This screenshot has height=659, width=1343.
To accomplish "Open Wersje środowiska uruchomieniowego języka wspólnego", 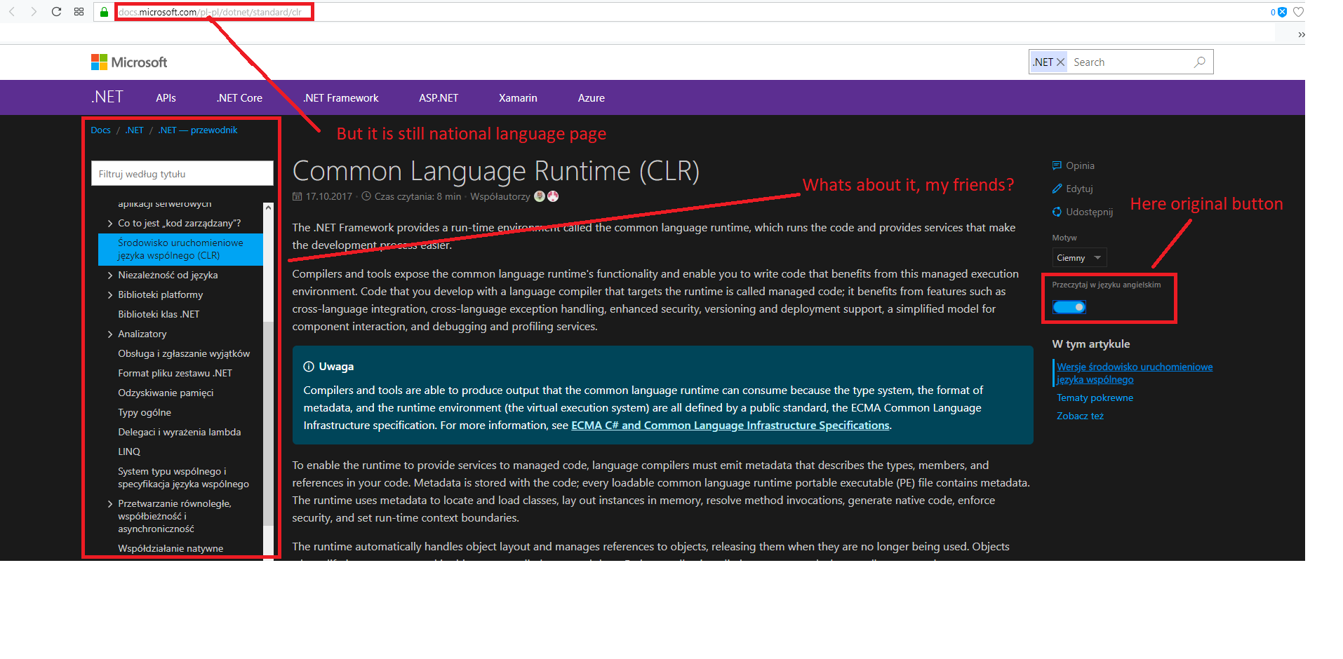I will tap(1132, 373).
